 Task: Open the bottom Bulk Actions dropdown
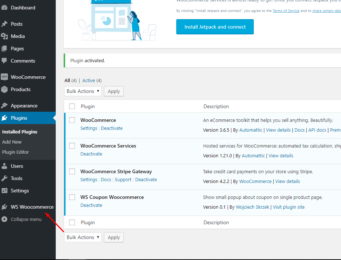pos(83,237)
